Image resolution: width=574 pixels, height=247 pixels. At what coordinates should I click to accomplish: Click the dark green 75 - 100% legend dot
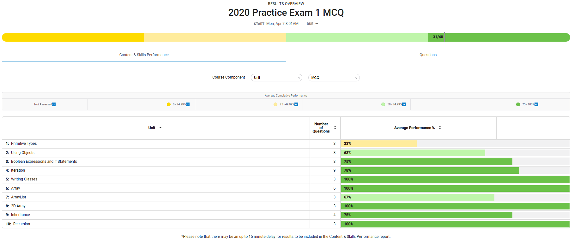518,104
